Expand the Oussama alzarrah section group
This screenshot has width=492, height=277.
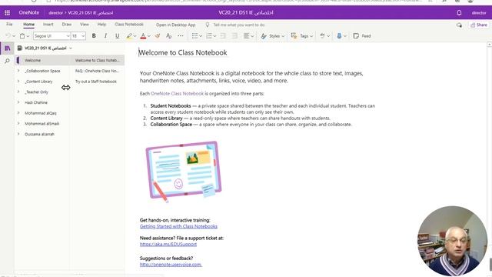pyautogui.click(x=18, y=134)
